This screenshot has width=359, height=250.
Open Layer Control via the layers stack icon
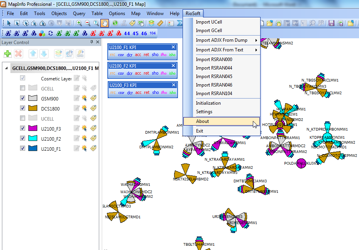[x=151, y=22]
